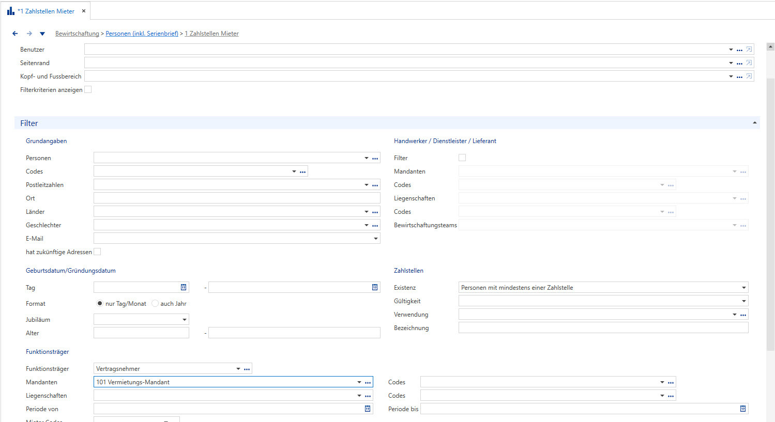Open the E-Mail dropdown arrow
Screen dimensions: 775x422
click(x=376, y=239)
